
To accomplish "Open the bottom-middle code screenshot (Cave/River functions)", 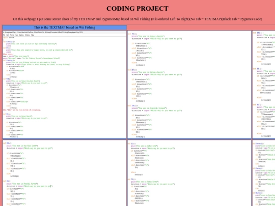I will coord(189,173).
